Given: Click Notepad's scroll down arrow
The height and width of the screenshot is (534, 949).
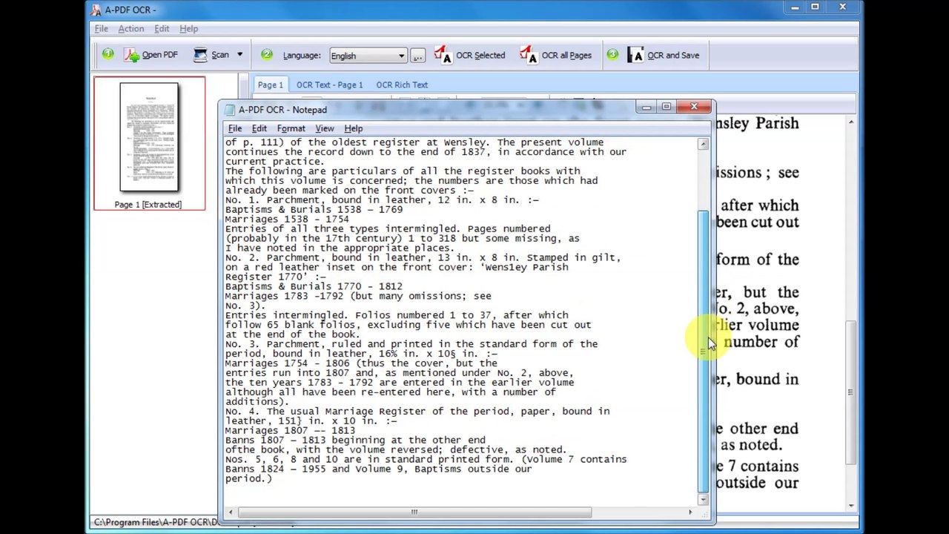Looking at the screenshot, I should pyautogui.click(x=703, y=499).
